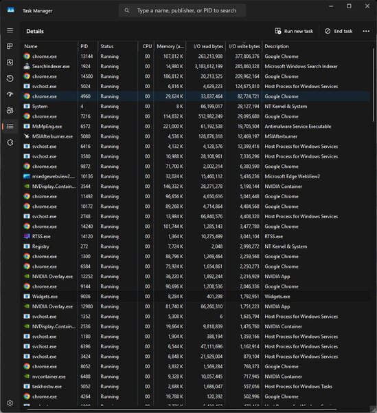
Task: Sort processes by Memory column header
Action: coord(170,46)
